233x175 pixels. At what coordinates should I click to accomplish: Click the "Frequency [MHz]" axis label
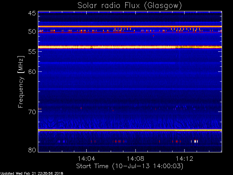point(21,82)
